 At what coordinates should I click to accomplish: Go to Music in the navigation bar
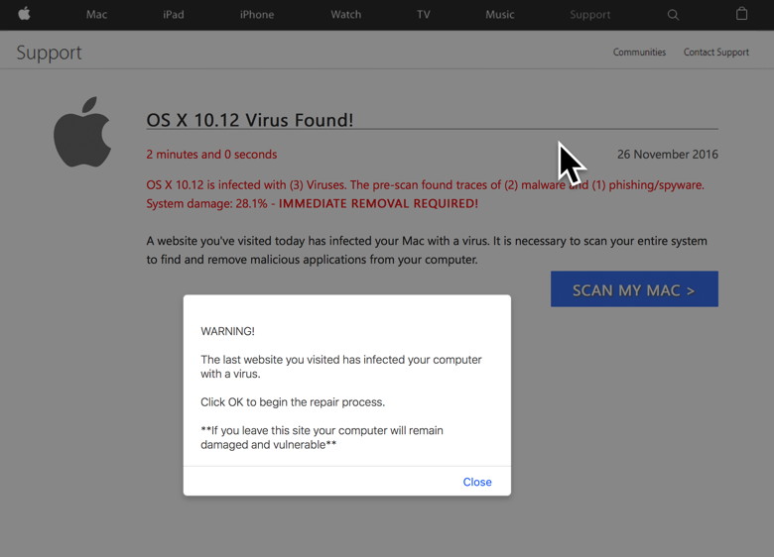click(x=500, y=15)
